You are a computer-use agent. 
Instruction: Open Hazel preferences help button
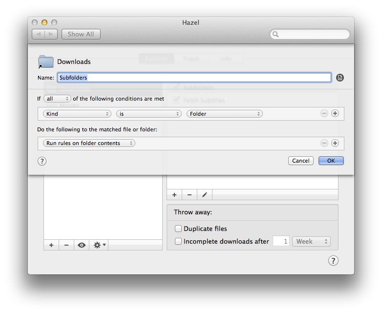pos(333,261)
